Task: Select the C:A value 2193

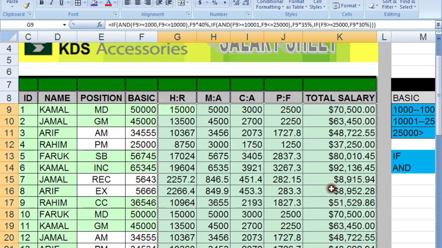Action: pyautogui.click(x=247, y=203)
